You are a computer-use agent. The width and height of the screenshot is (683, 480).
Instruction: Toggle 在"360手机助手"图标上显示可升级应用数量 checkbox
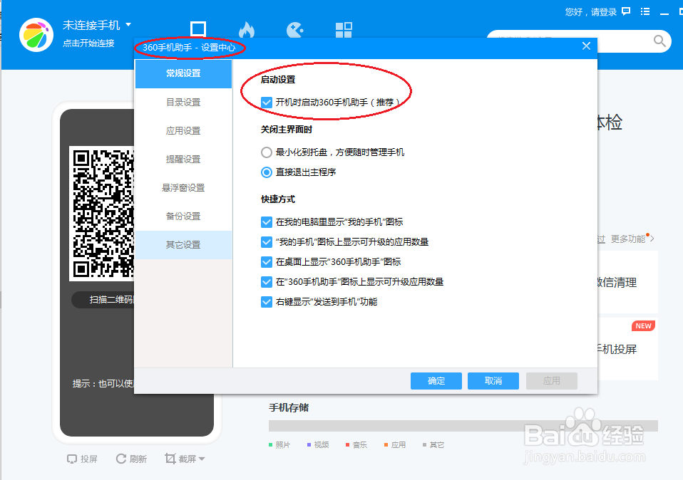[267, 282]
